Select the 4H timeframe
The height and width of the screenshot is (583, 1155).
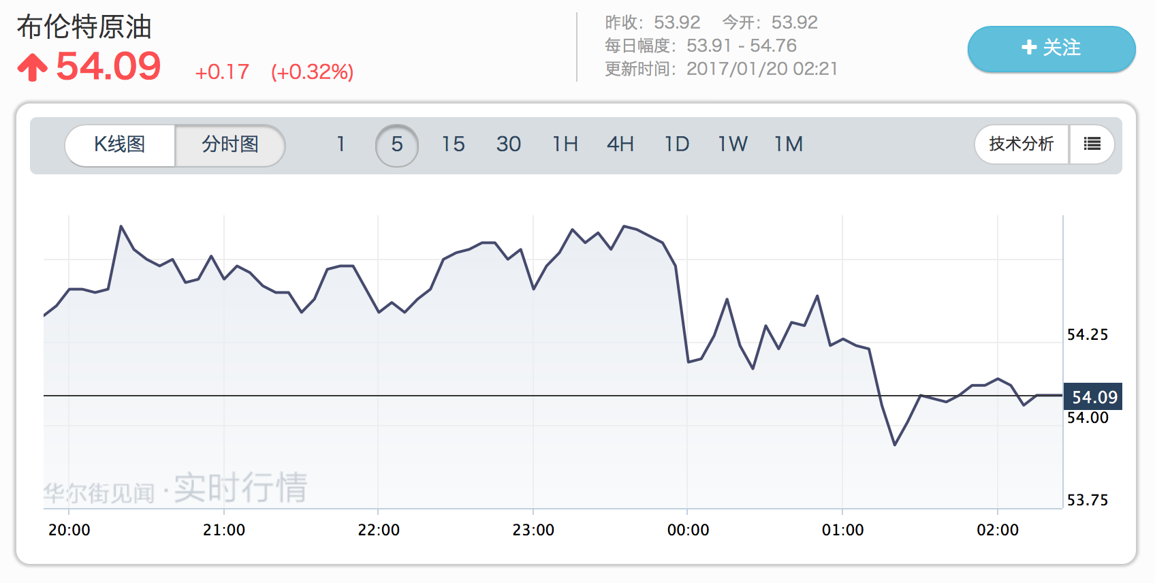coord(620,144)
